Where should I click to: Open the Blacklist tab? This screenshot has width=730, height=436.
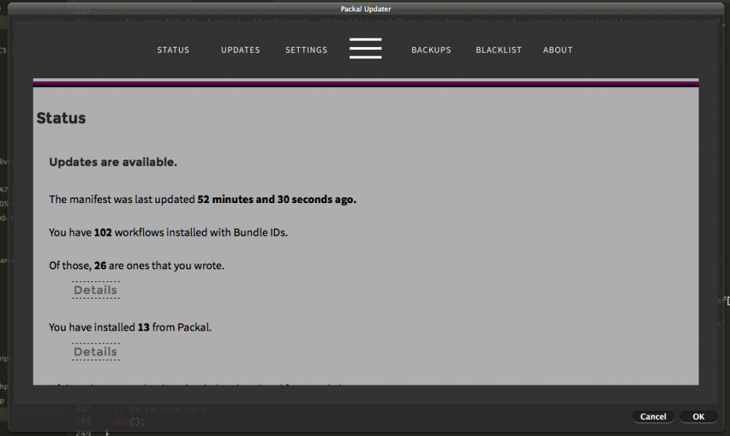[x=498, y=50]
